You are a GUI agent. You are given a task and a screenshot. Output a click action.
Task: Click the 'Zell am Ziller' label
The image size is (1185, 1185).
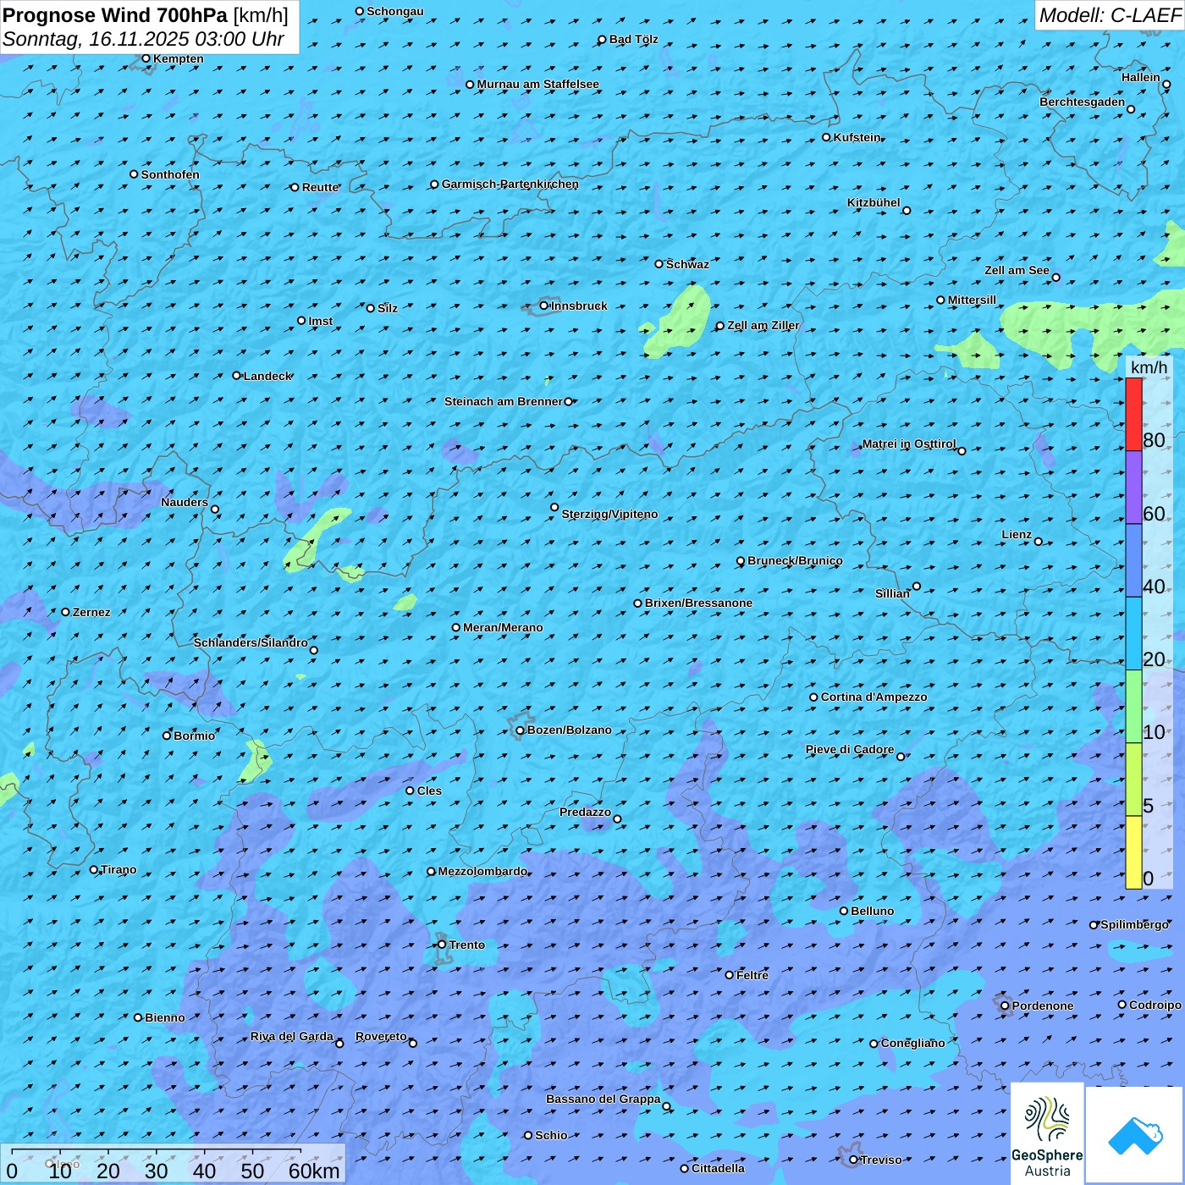pos(763,325)
